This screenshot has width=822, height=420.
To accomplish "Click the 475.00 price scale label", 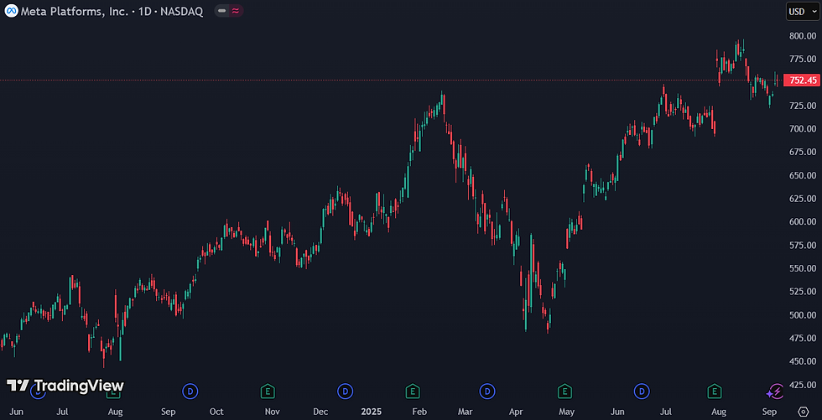I will click(804, 338).
